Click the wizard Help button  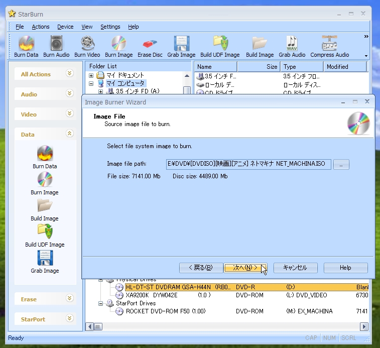[x=345, y=268]
